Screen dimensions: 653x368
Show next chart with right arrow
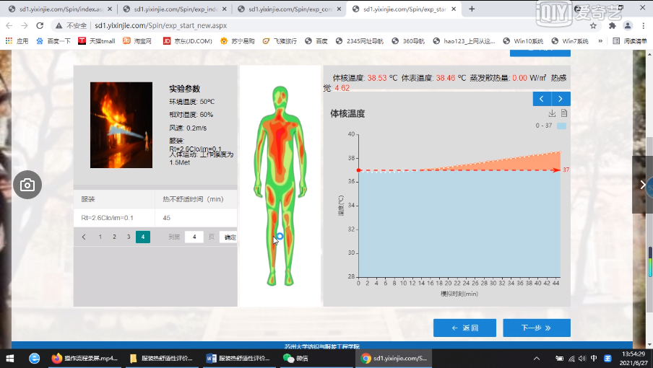(x=561, y=99)
